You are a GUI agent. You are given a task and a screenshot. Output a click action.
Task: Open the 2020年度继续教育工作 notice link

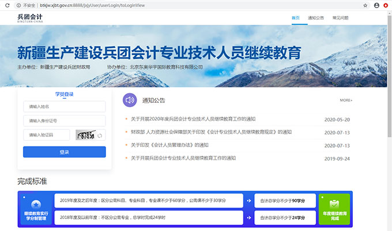tap(193, 119)
